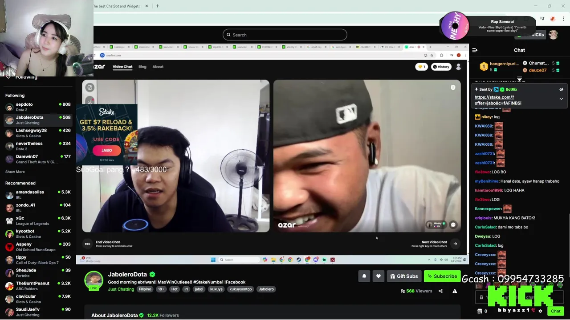Expand the pinned message chevron

[561, 99]
